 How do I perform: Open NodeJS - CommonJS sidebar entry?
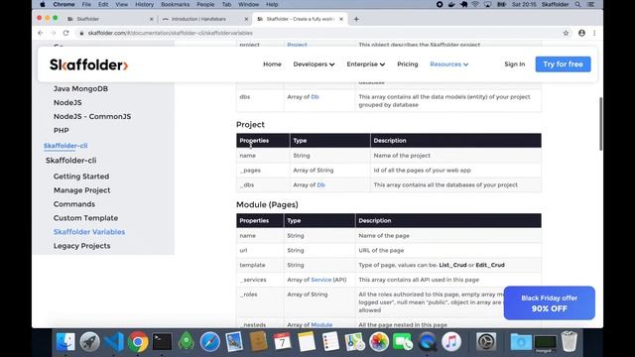pos(92,117)
